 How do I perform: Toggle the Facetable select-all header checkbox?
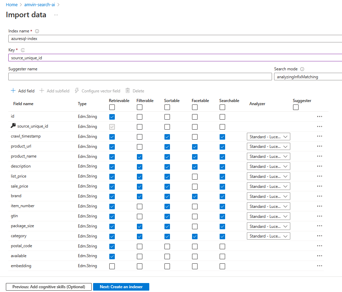pos(195,107)
